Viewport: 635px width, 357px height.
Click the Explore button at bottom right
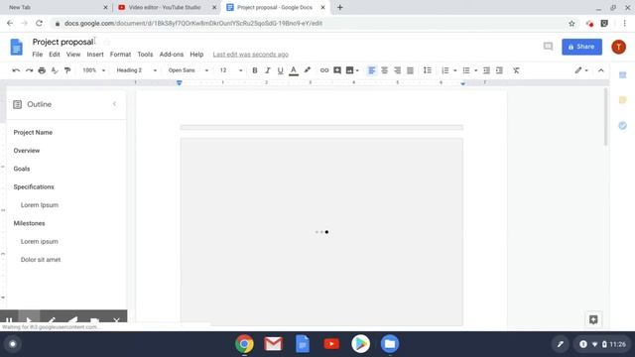tap(593, 319)
